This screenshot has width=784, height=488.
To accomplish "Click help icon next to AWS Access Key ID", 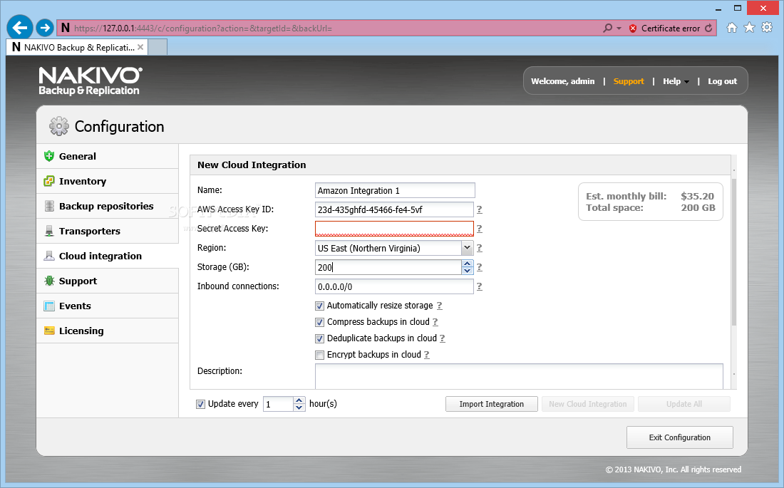I will tap(479, 209).
